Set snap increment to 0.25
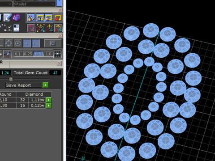This screenshot has width=215, height=161. (x=28, y=54)
